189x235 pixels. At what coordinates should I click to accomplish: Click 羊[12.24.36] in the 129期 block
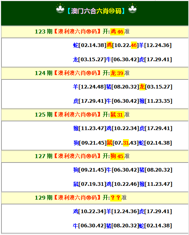(123, 211)
